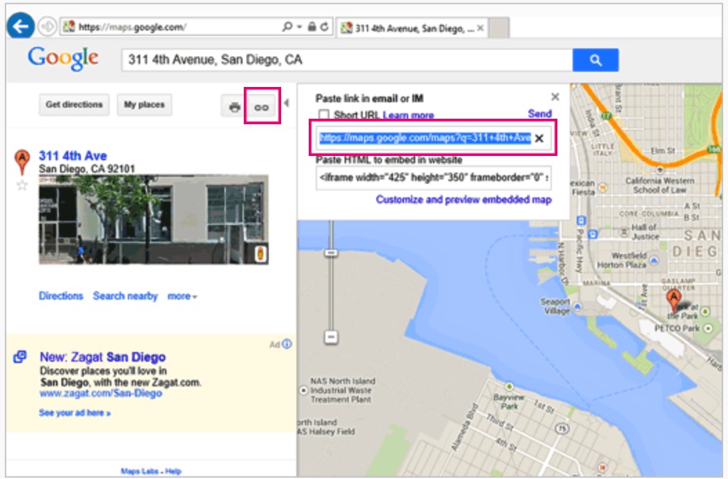Click the Bayview Park marker
The width and height of the screenshot is (728, 479).
click(x=509, y=387)
